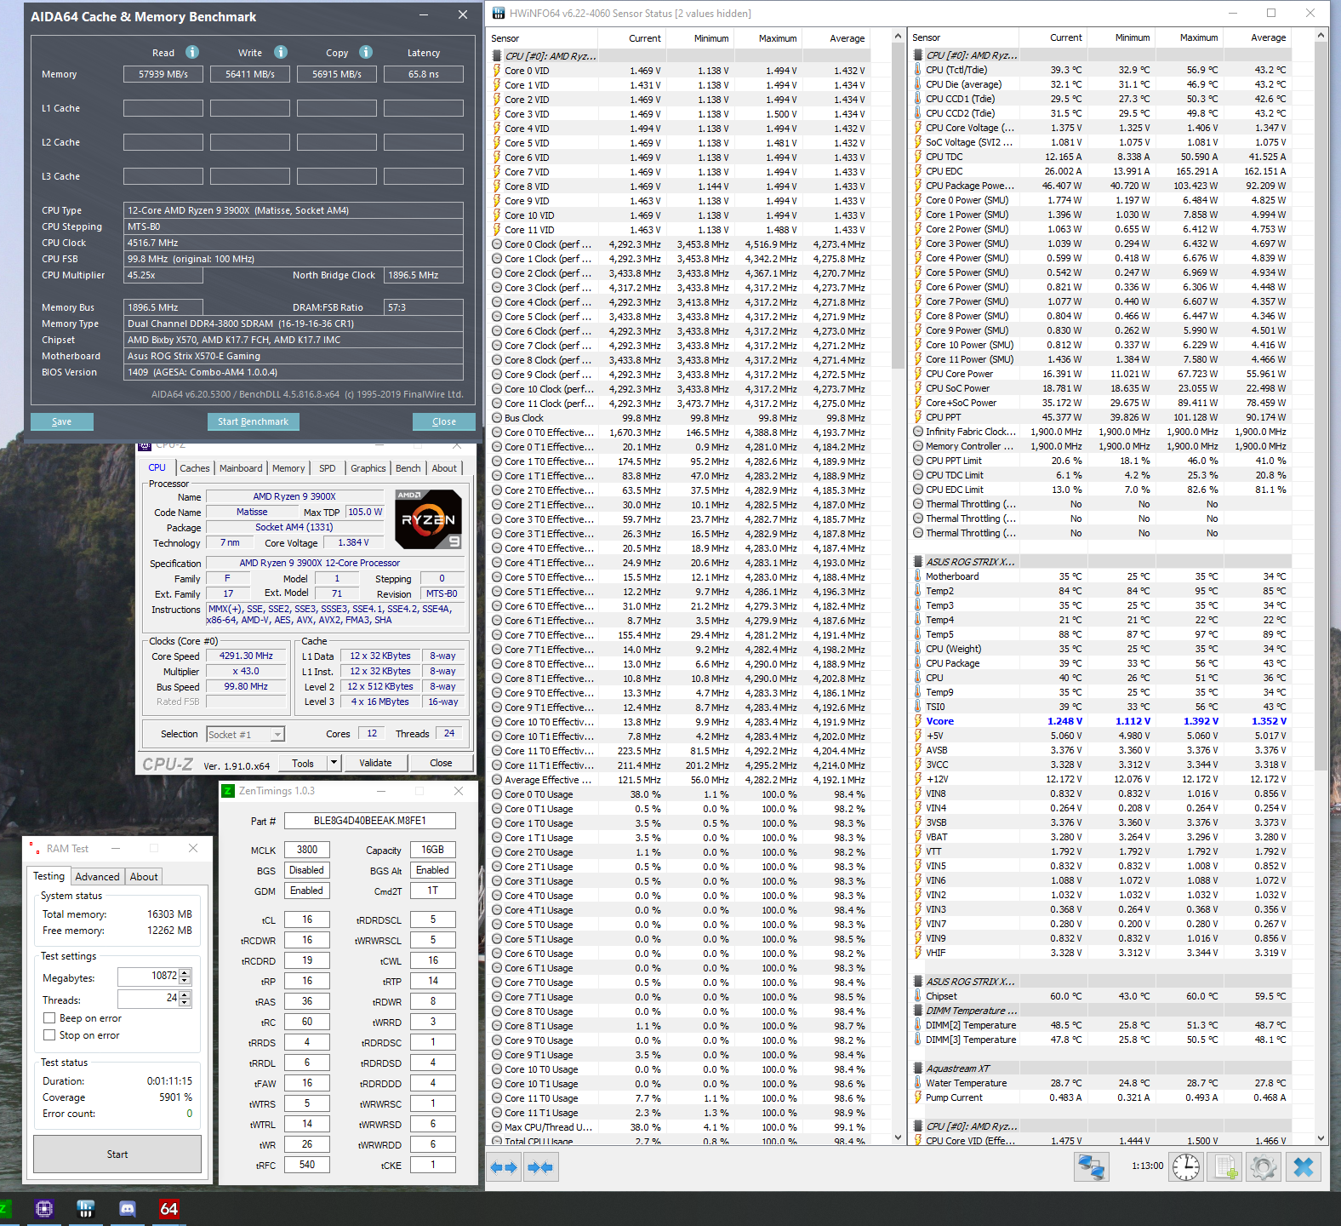This screenshot has height=1226, width=1341.
Task: Click the Close button in AIDA64 benchmark
Action: coord(444,421)
